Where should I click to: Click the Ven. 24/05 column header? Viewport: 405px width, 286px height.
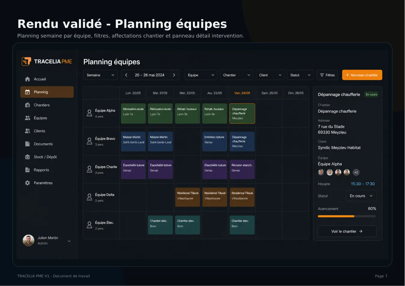click(242, 93)
